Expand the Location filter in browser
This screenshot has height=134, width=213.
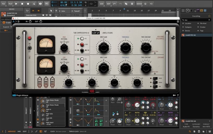[x=188, y=23]
